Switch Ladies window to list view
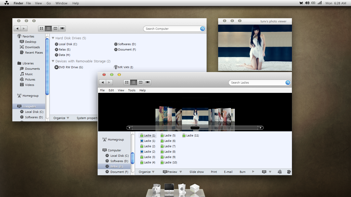Viewport: 351px width, 197px height. click(134, 82)
